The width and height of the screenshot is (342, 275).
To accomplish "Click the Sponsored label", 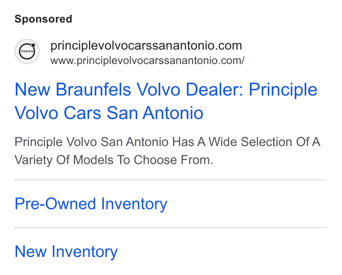I will (43, 19).
